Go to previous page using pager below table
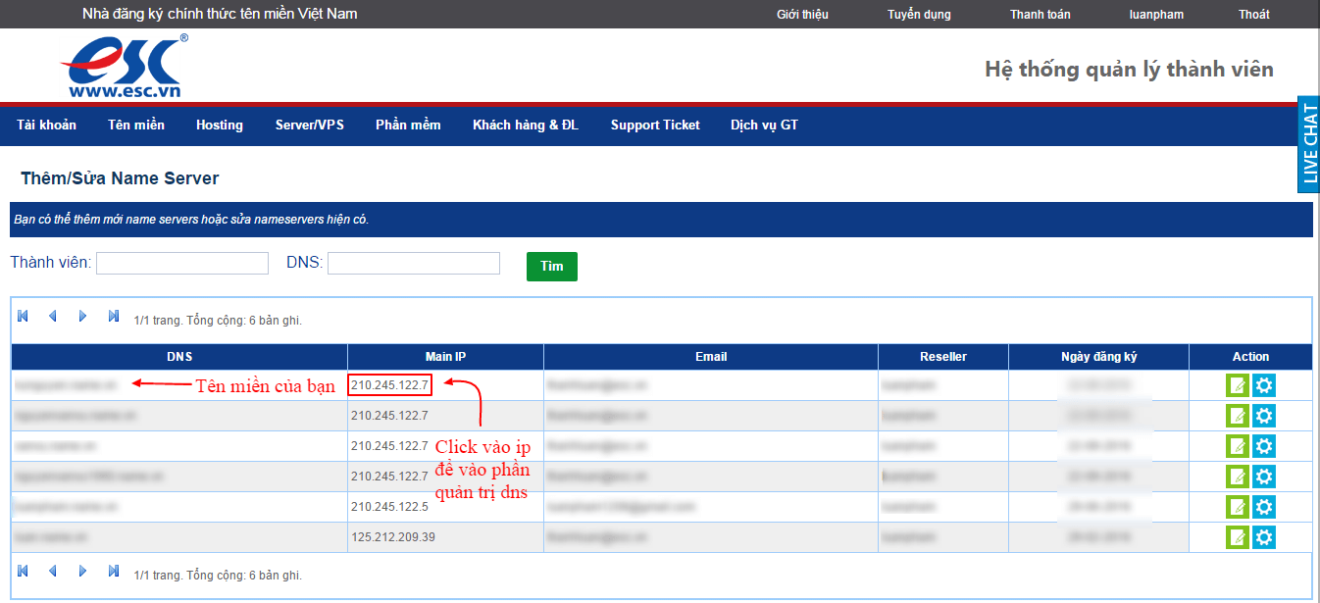The width and height of the screenshot is (1320, 603). click(x=53, y=571)
